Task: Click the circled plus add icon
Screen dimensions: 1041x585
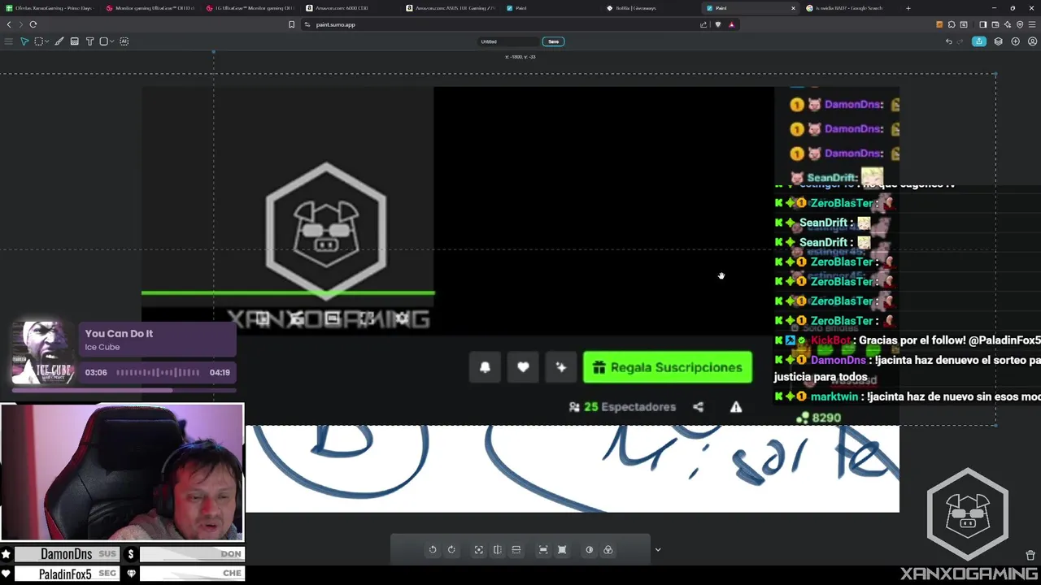Action: click(x=1015, y=41)
